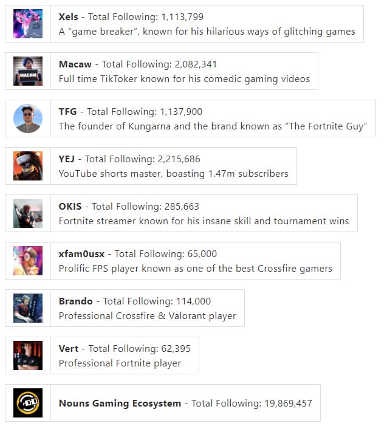Select TFG's round profile photo
The width and height of the screenshot is (387, 426).
[28, 119]
